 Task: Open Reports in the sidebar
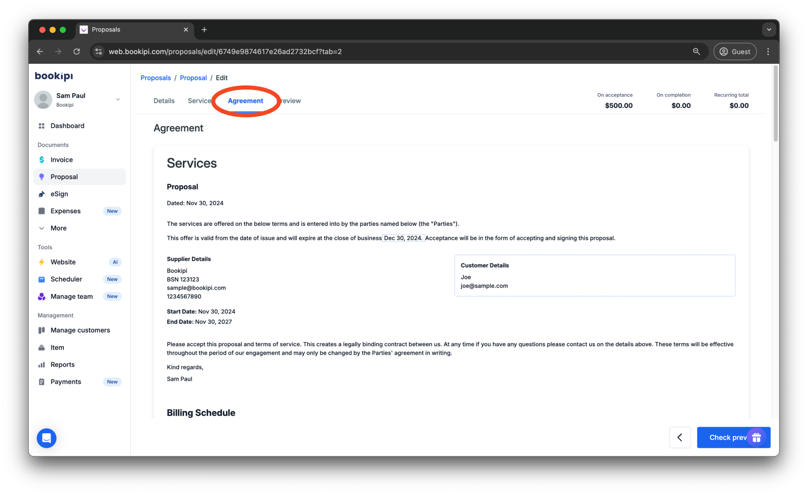click(80, 365)
